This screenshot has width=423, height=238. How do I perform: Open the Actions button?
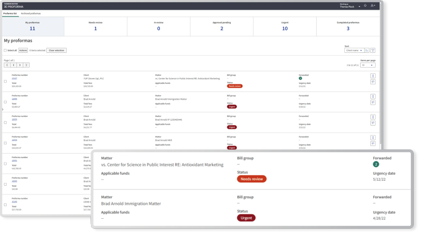23,50
